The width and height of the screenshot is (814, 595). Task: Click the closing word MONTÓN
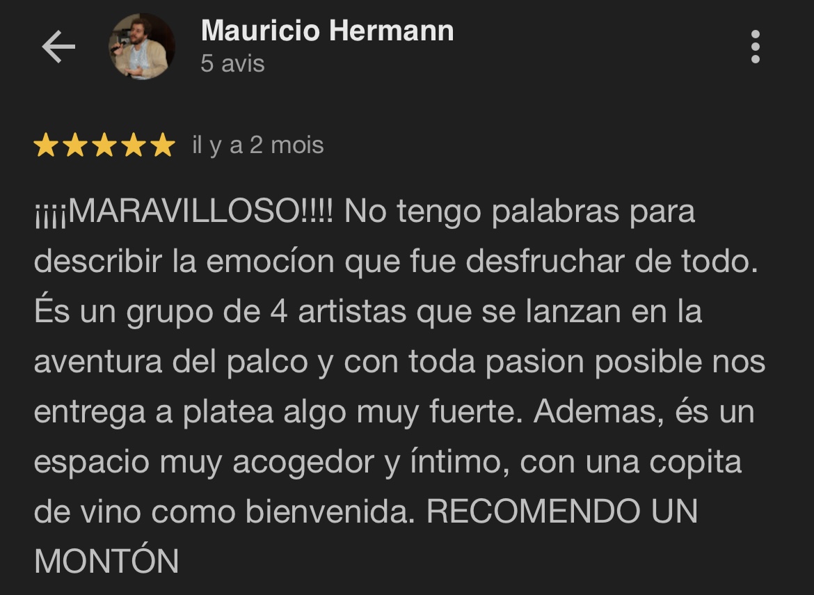pos(106,560)
